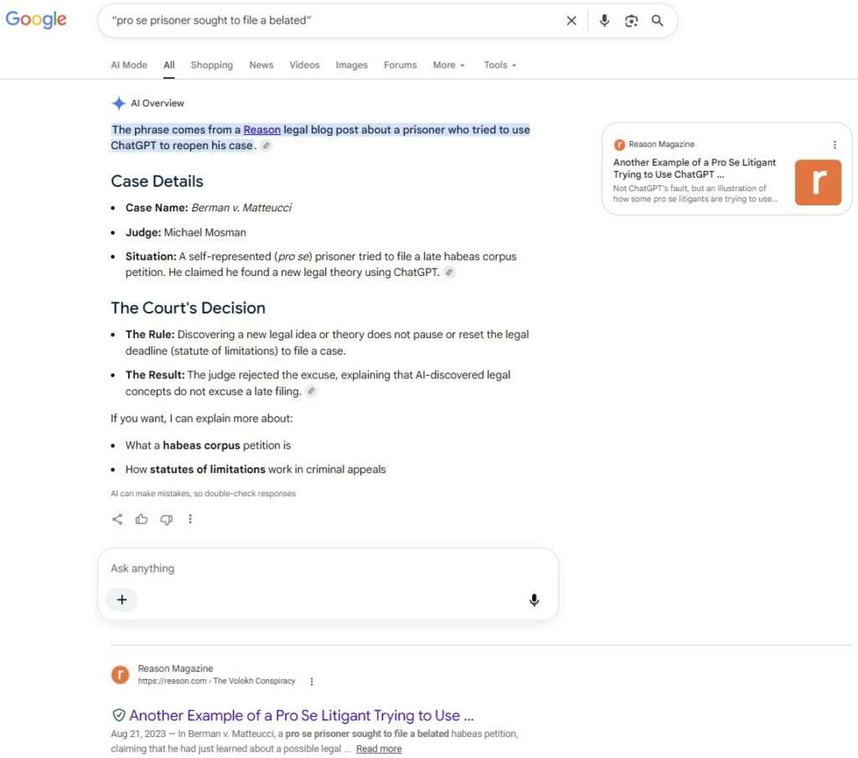Switch to Forums results tab
858x758 pixels.
pyautogui.click(x=400, y=65)
